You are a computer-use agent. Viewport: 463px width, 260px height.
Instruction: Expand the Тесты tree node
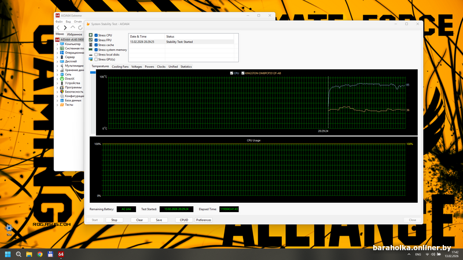click(x=57, y=105)
